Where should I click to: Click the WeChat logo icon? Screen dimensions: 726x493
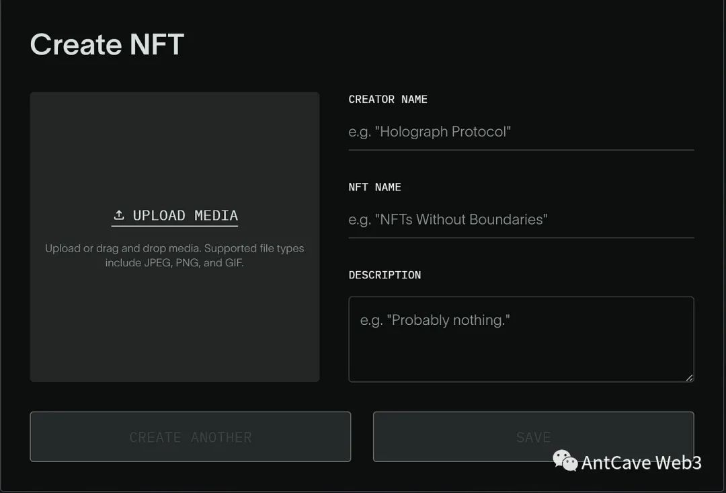(565, 461)
